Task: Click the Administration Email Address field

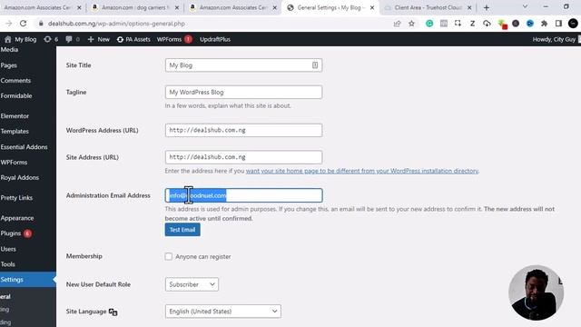Action: [x=243, y=195]
